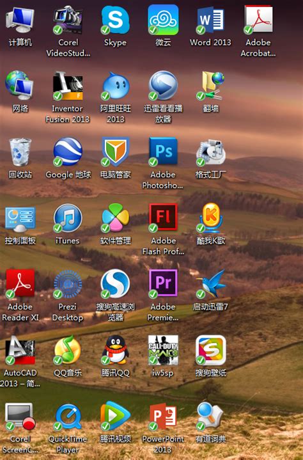The width and height of the screenshot is (303, 460).
Task: Open Prezi Desktop shortcut
Action: coord(68,284)
